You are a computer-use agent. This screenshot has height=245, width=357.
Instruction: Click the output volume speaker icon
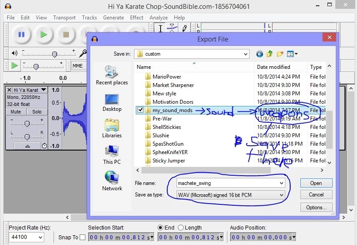click(15, 53)
